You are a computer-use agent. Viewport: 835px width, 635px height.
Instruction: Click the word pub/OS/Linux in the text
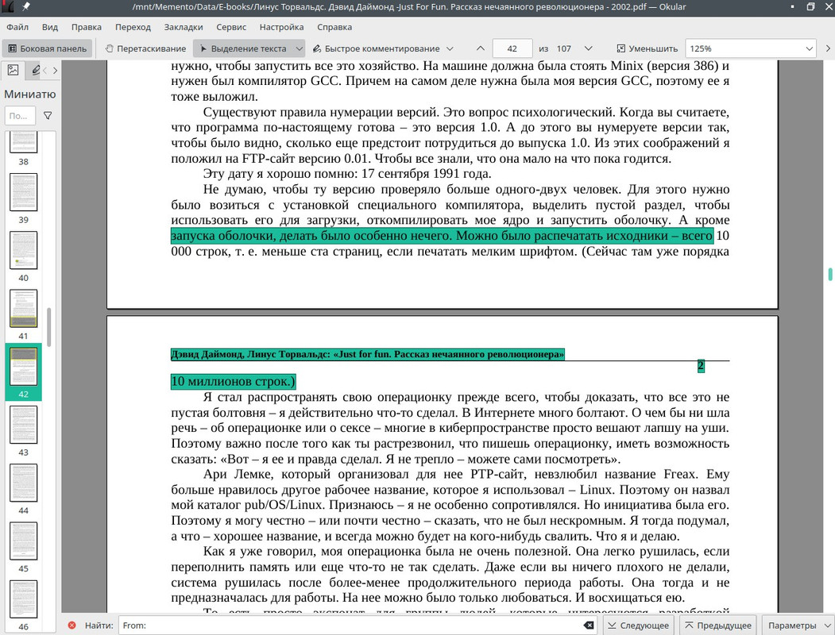pyautogui.click(x=284, y=505)
